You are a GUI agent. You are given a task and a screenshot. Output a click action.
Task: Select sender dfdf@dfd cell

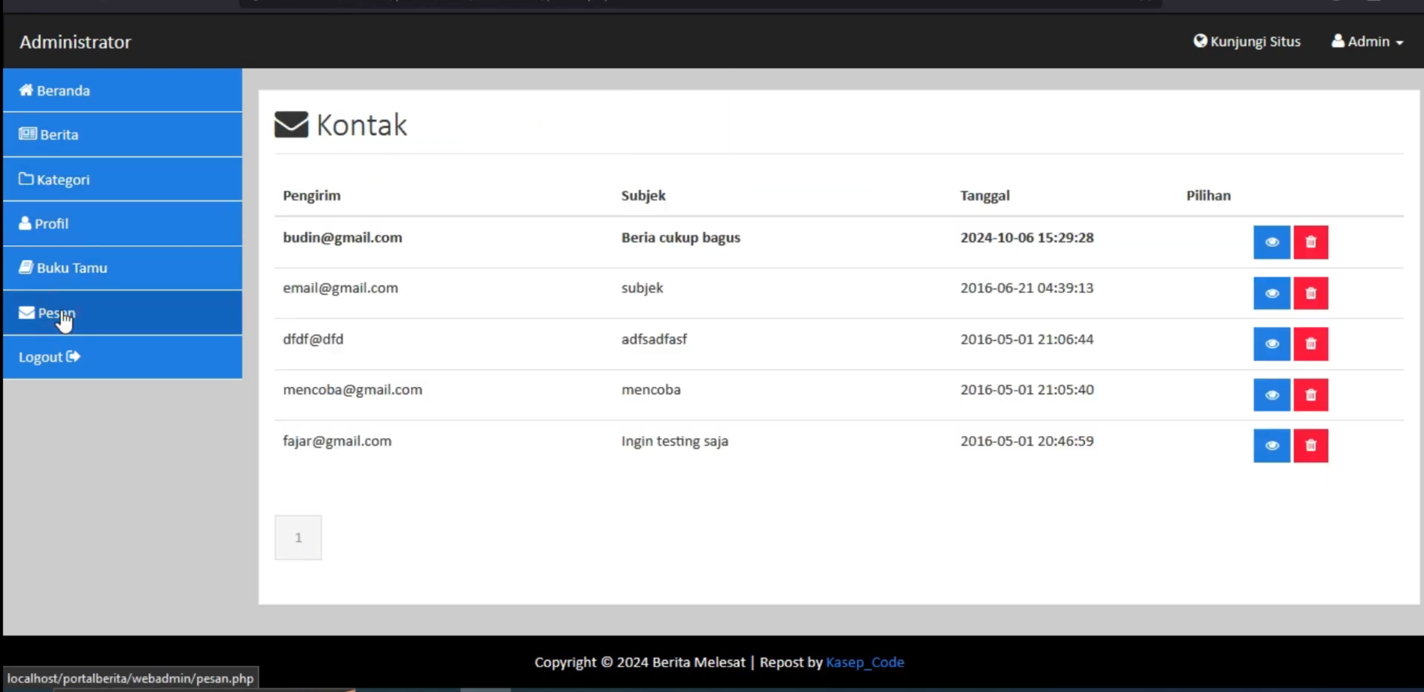tap(313, 339)
